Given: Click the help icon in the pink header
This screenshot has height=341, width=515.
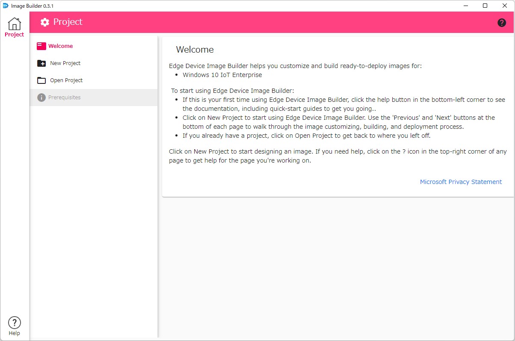Looking at the screenshot, I should [x=501, y=22].
